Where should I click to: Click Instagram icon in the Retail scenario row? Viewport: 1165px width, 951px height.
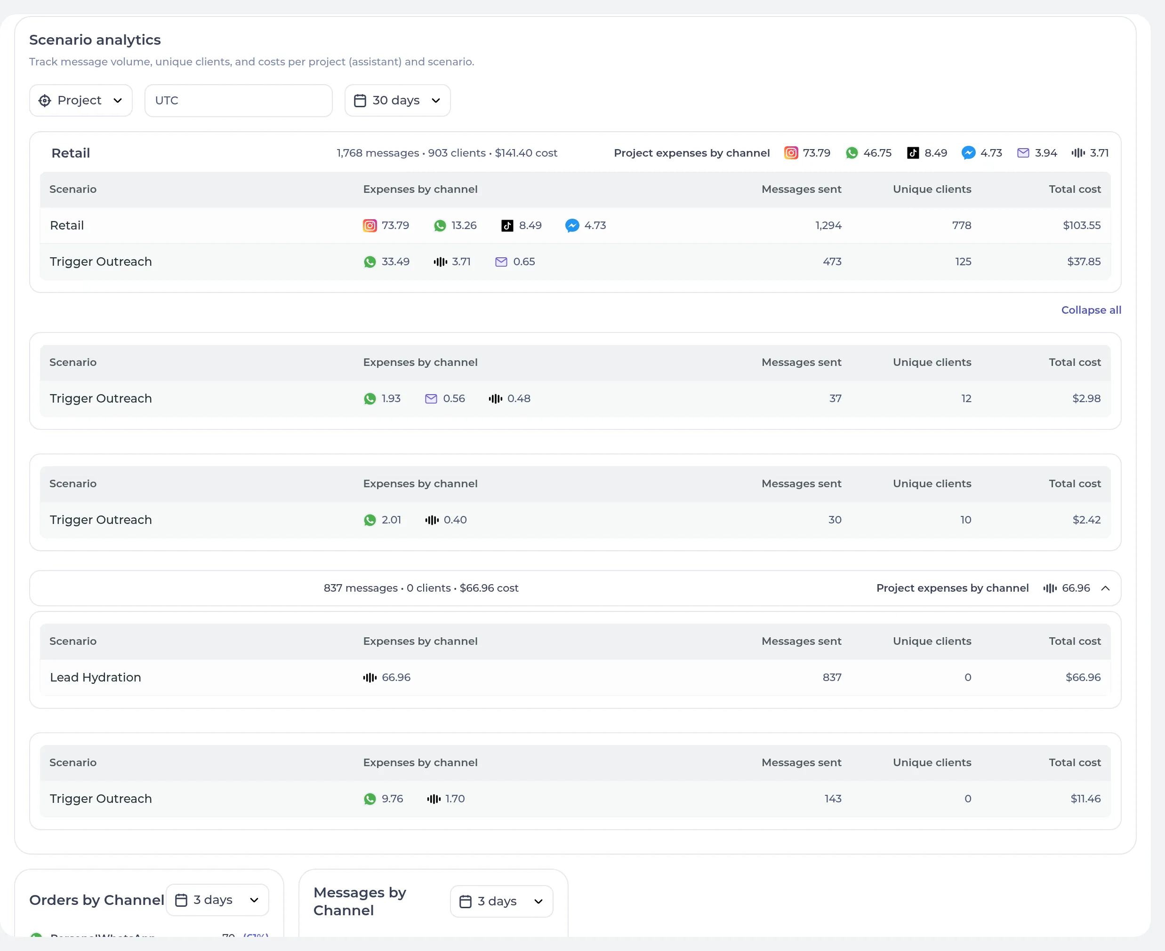370,226
